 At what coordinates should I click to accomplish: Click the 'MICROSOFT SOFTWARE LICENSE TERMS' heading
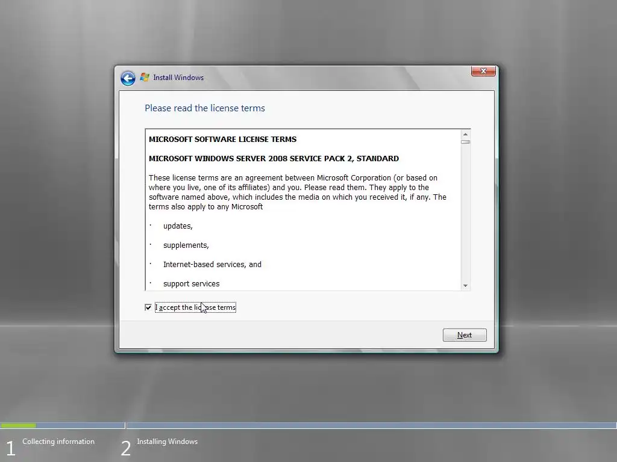(223, 139)
